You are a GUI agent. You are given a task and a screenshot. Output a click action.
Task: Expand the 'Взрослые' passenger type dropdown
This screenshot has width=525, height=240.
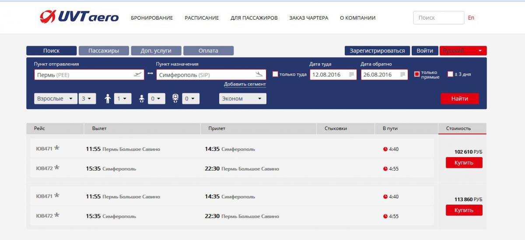coord(56,99)
